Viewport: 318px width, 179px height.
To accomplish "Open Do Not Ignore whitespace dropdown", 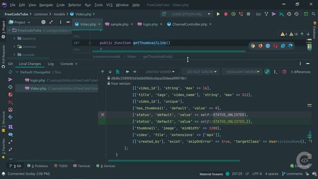I will pyautogui.click(x=202, y=72).
